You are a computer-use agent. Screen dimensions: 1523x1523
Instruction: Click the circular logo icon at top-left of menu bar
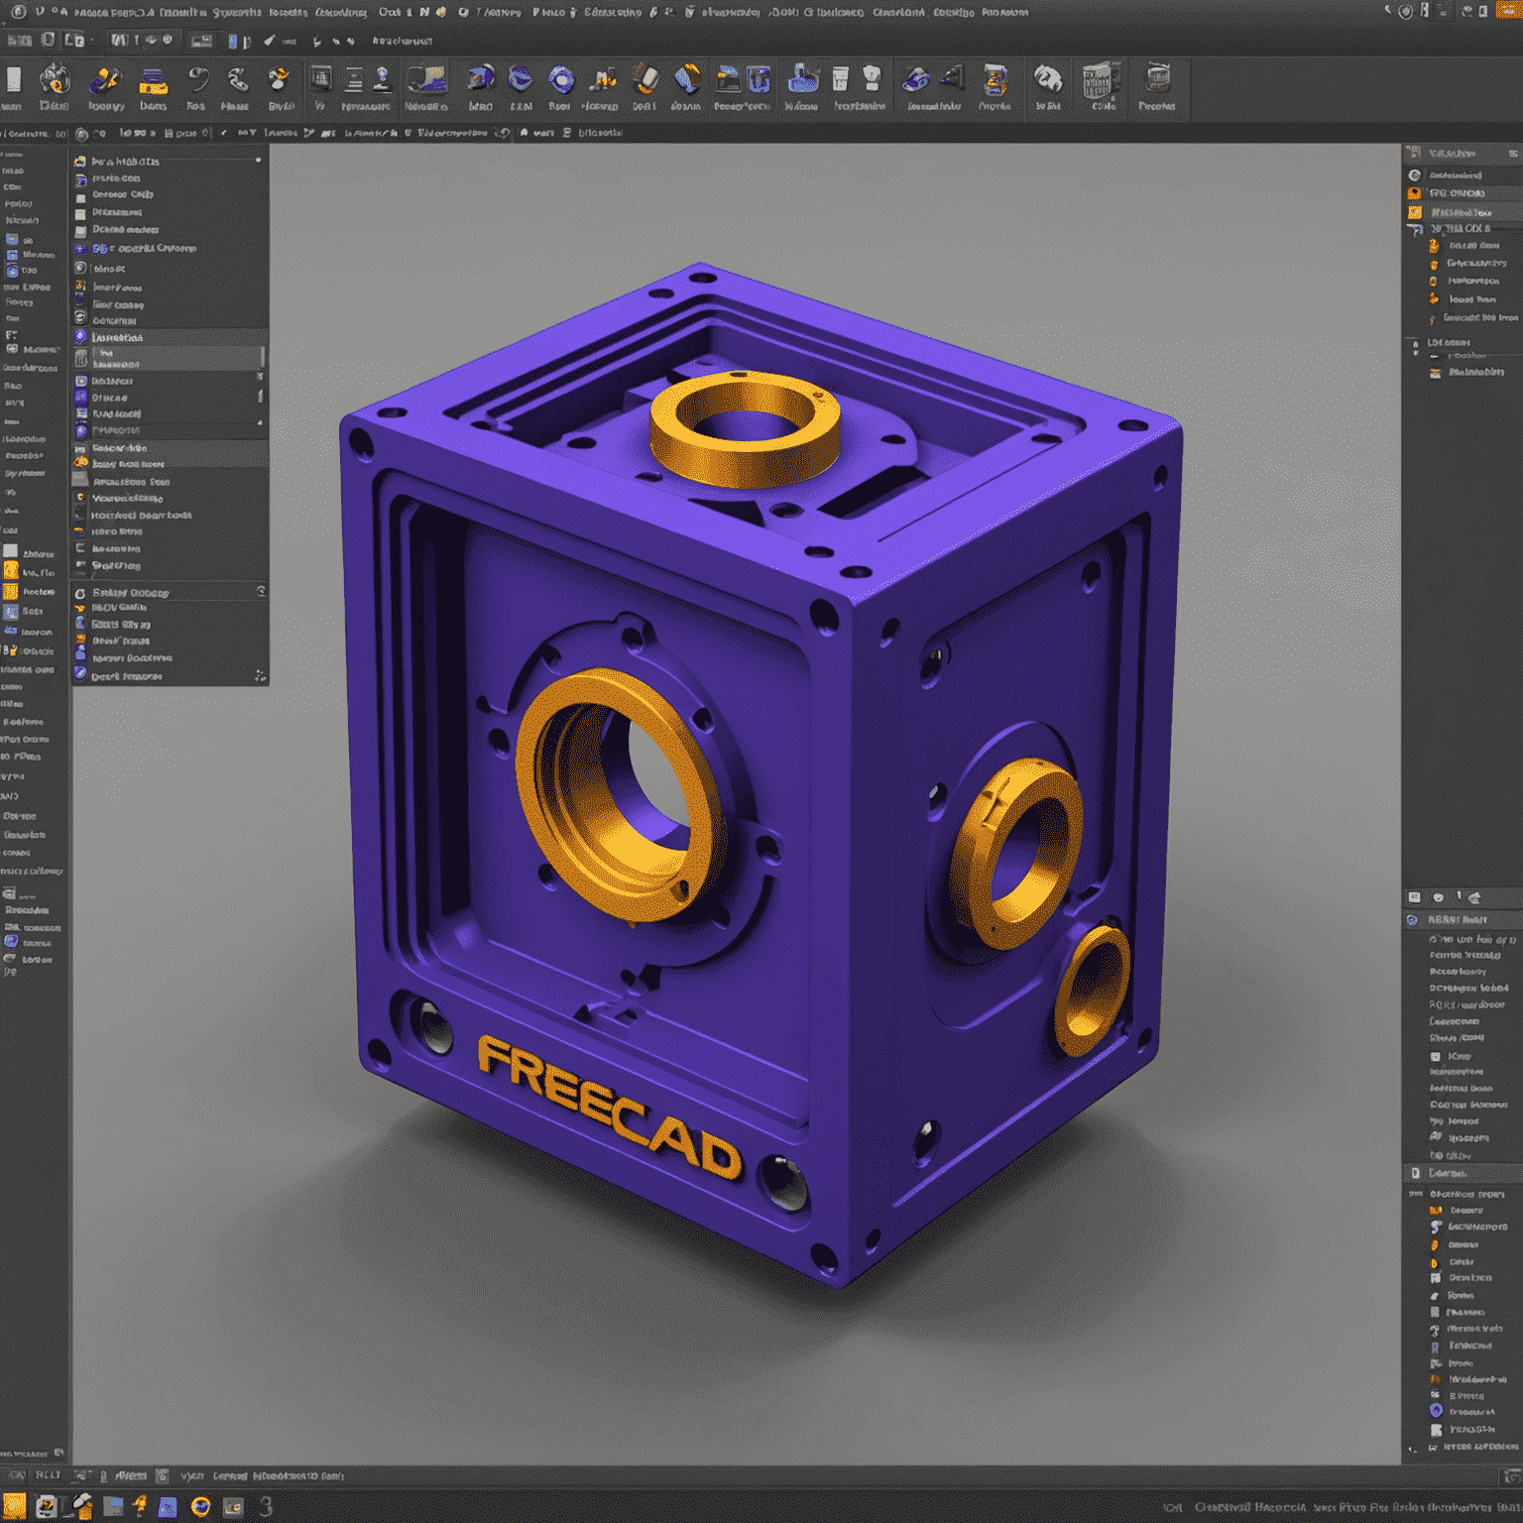pyautogui.click(x=18, y=12)
